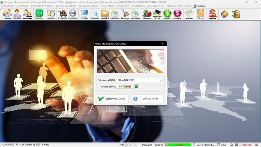Viewport: 261px width, 147px height.
Task: Open the PEDIDO COMPRAS menu
Action: pyautogui.click(x=88, y=6)
